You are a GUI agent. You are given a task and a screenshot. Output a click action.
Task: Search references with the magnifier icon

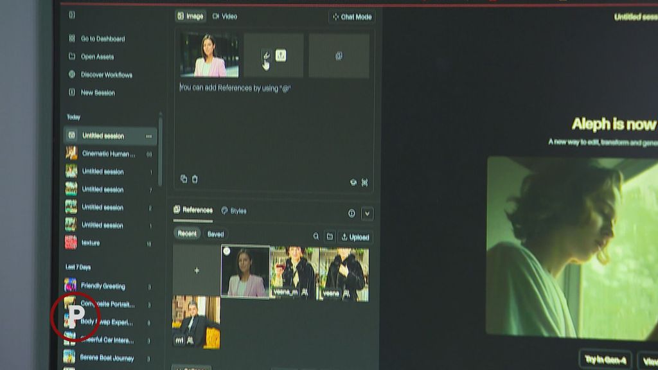[316, 237]
